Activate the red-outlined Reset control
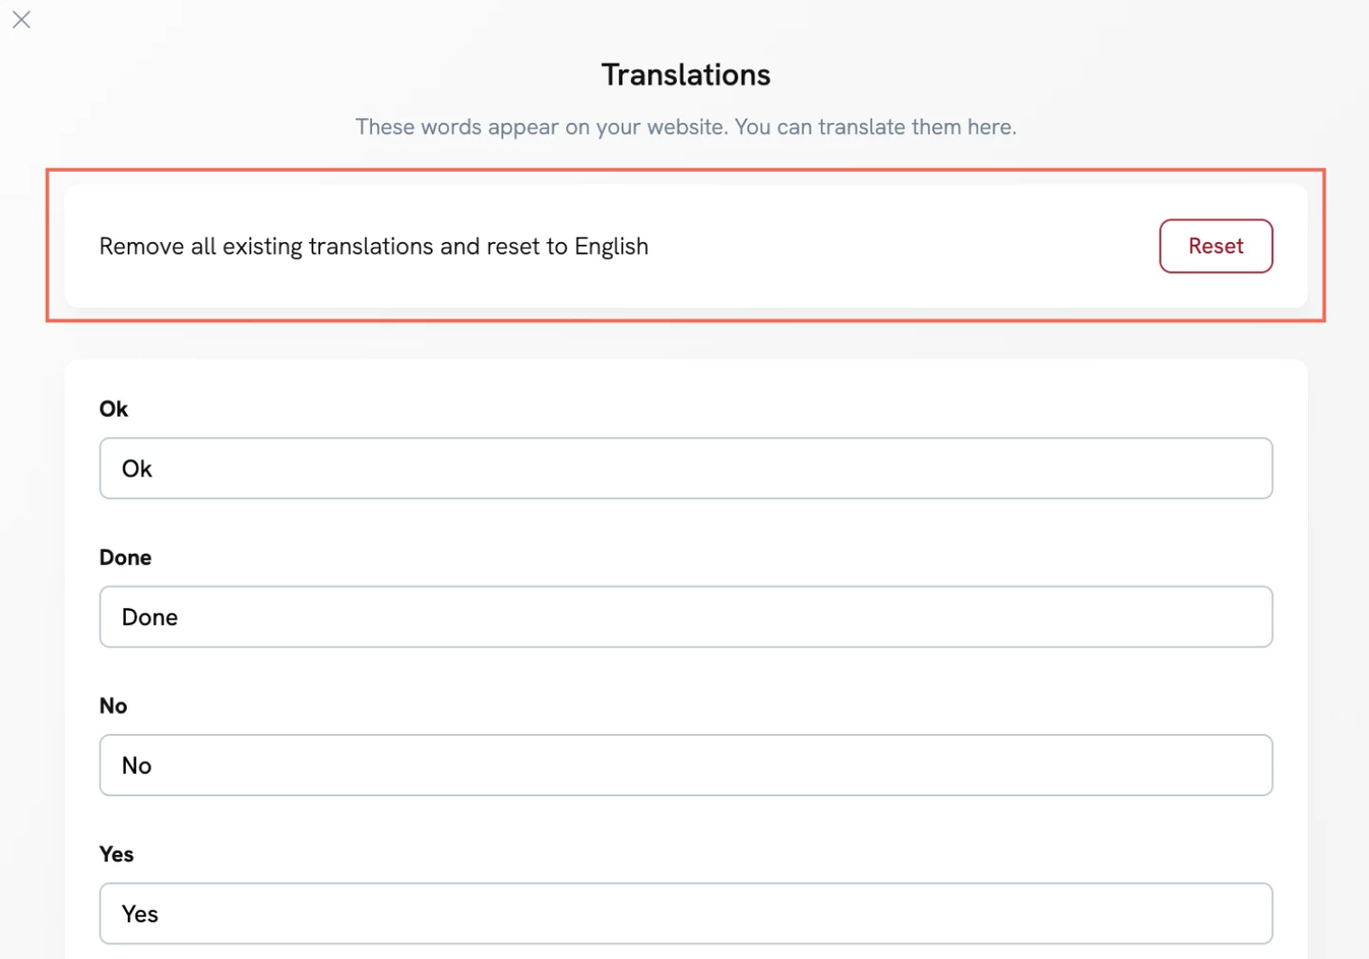Viewport: 1369px width, 959px height. click(1216, 246)
